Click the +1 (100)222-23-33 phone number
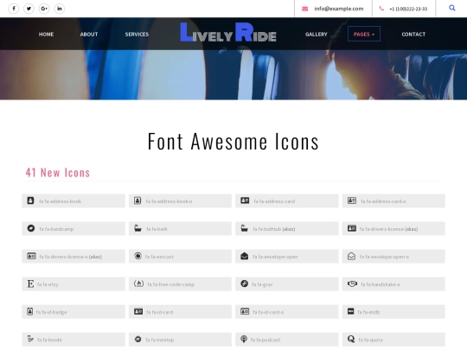This screenshot has width=467, height=350. pyautogui.click(x=408, y=9)
